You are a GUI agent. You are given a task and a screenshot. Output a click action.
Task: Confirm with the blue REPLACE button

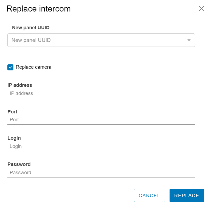(x=187, y=195)
